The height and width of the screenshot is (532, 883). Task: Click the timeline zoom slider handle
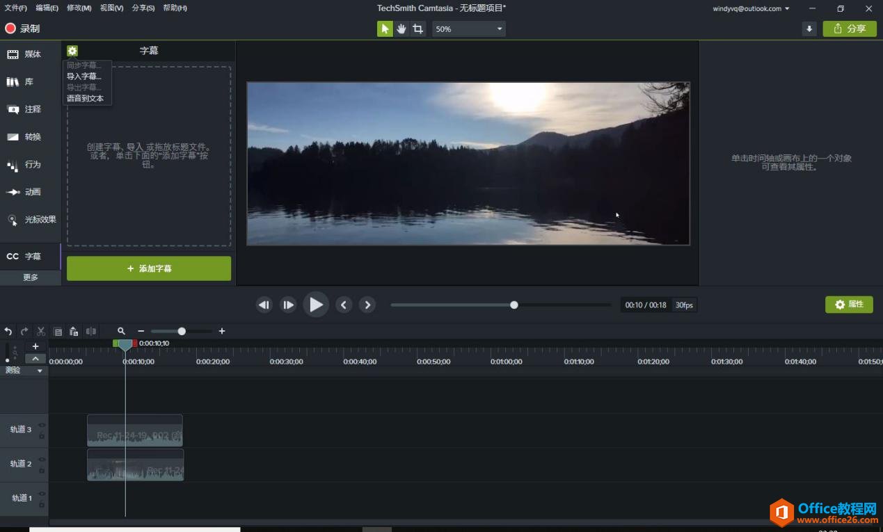(182, 332)
